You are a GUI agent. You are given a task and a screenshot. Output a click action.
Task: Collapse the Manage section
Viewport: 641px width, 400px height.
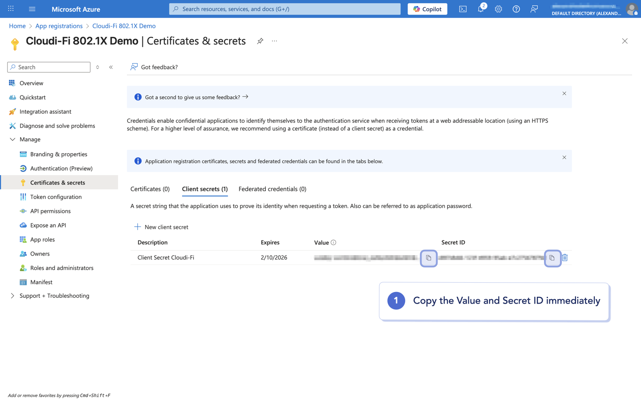click(12, 140)
